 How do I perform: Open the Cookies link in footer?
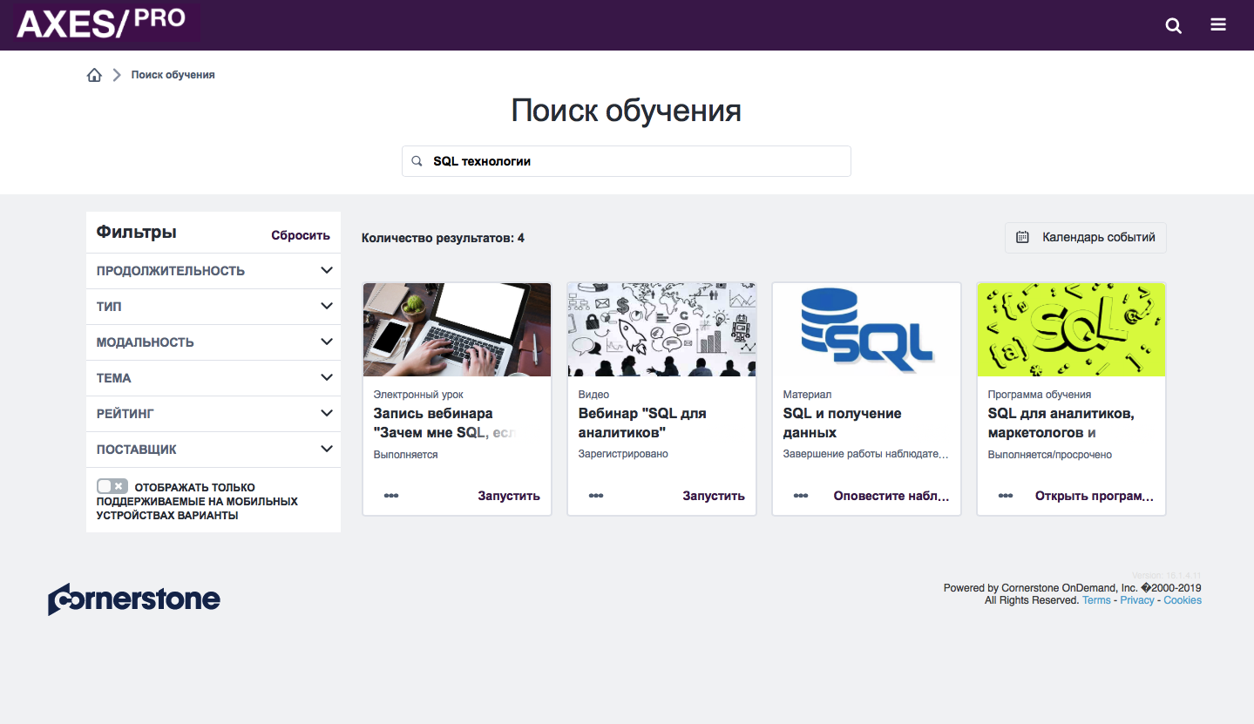pos(1183,600)
